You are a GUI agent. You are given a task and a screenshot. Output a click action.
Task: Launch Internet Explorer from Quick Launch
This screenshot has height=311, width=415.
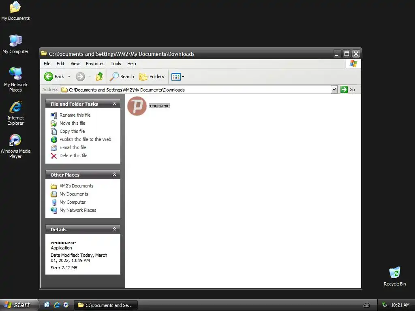point(57,305)
